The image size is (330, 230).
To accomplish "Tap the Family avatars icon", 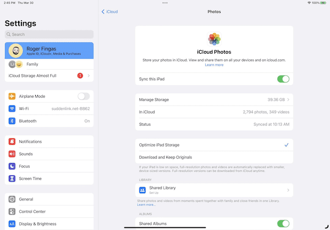I will (15, 64).
